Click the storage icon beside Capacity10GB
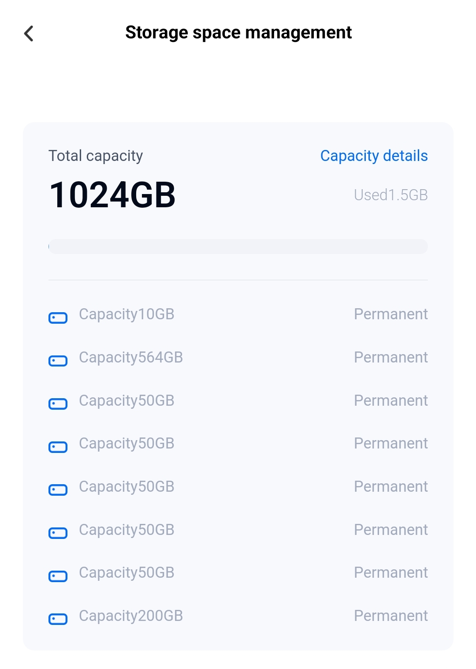476x669 pixels. [x=58, y=318]
